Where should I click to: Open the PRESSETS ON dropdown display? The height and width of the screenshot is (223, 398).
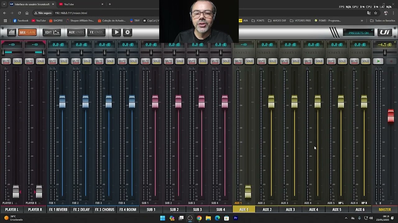pos(359,33)
